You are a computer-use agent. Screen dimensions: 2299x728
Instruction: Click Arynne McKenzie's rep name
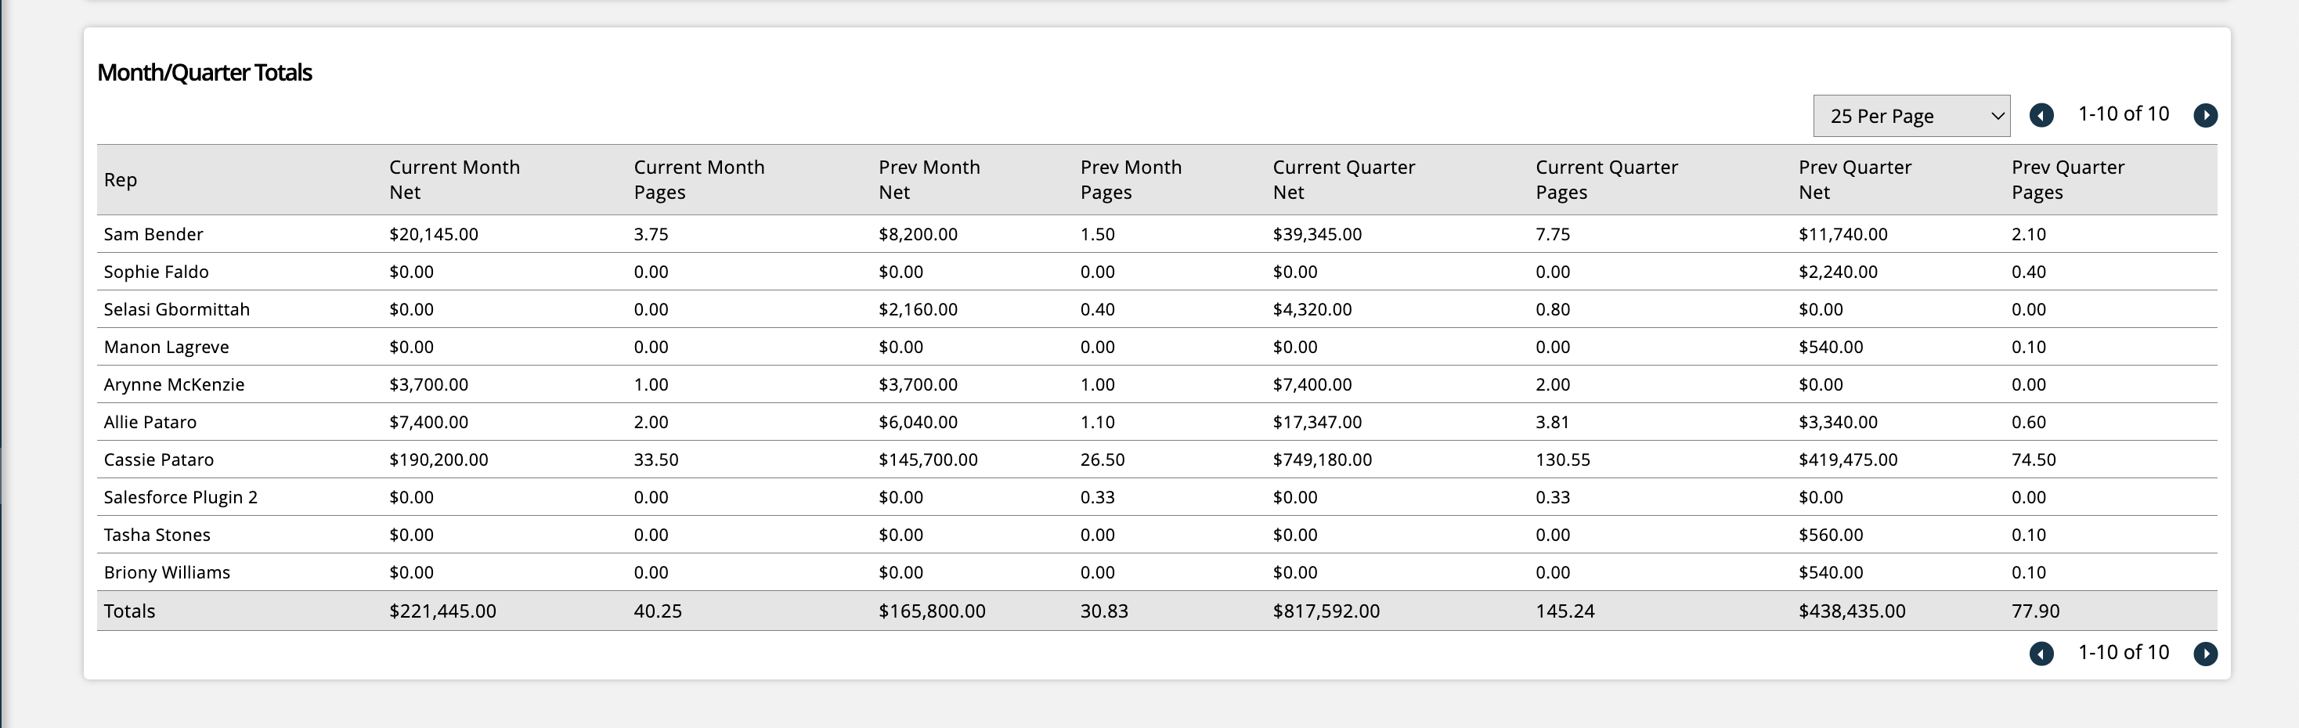[174, 384]
